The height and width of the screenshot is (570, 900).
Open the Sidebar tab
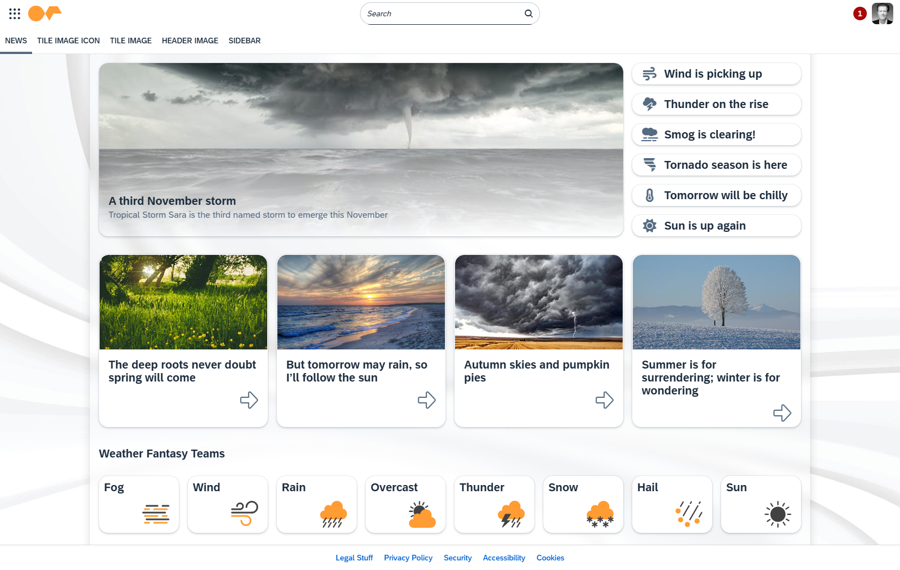244,41
